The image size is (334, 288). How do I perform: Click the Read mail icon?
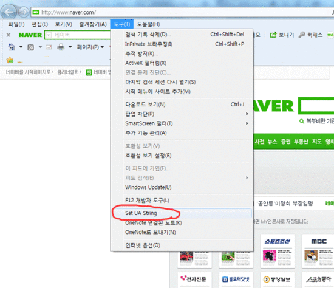pyautogui.click(x=49, y=47)
